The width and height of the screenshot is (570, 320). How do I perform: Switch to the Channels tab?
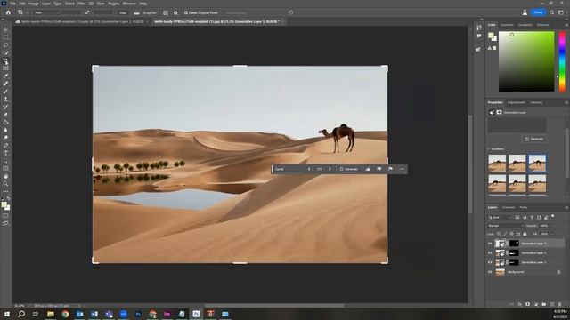509,207
